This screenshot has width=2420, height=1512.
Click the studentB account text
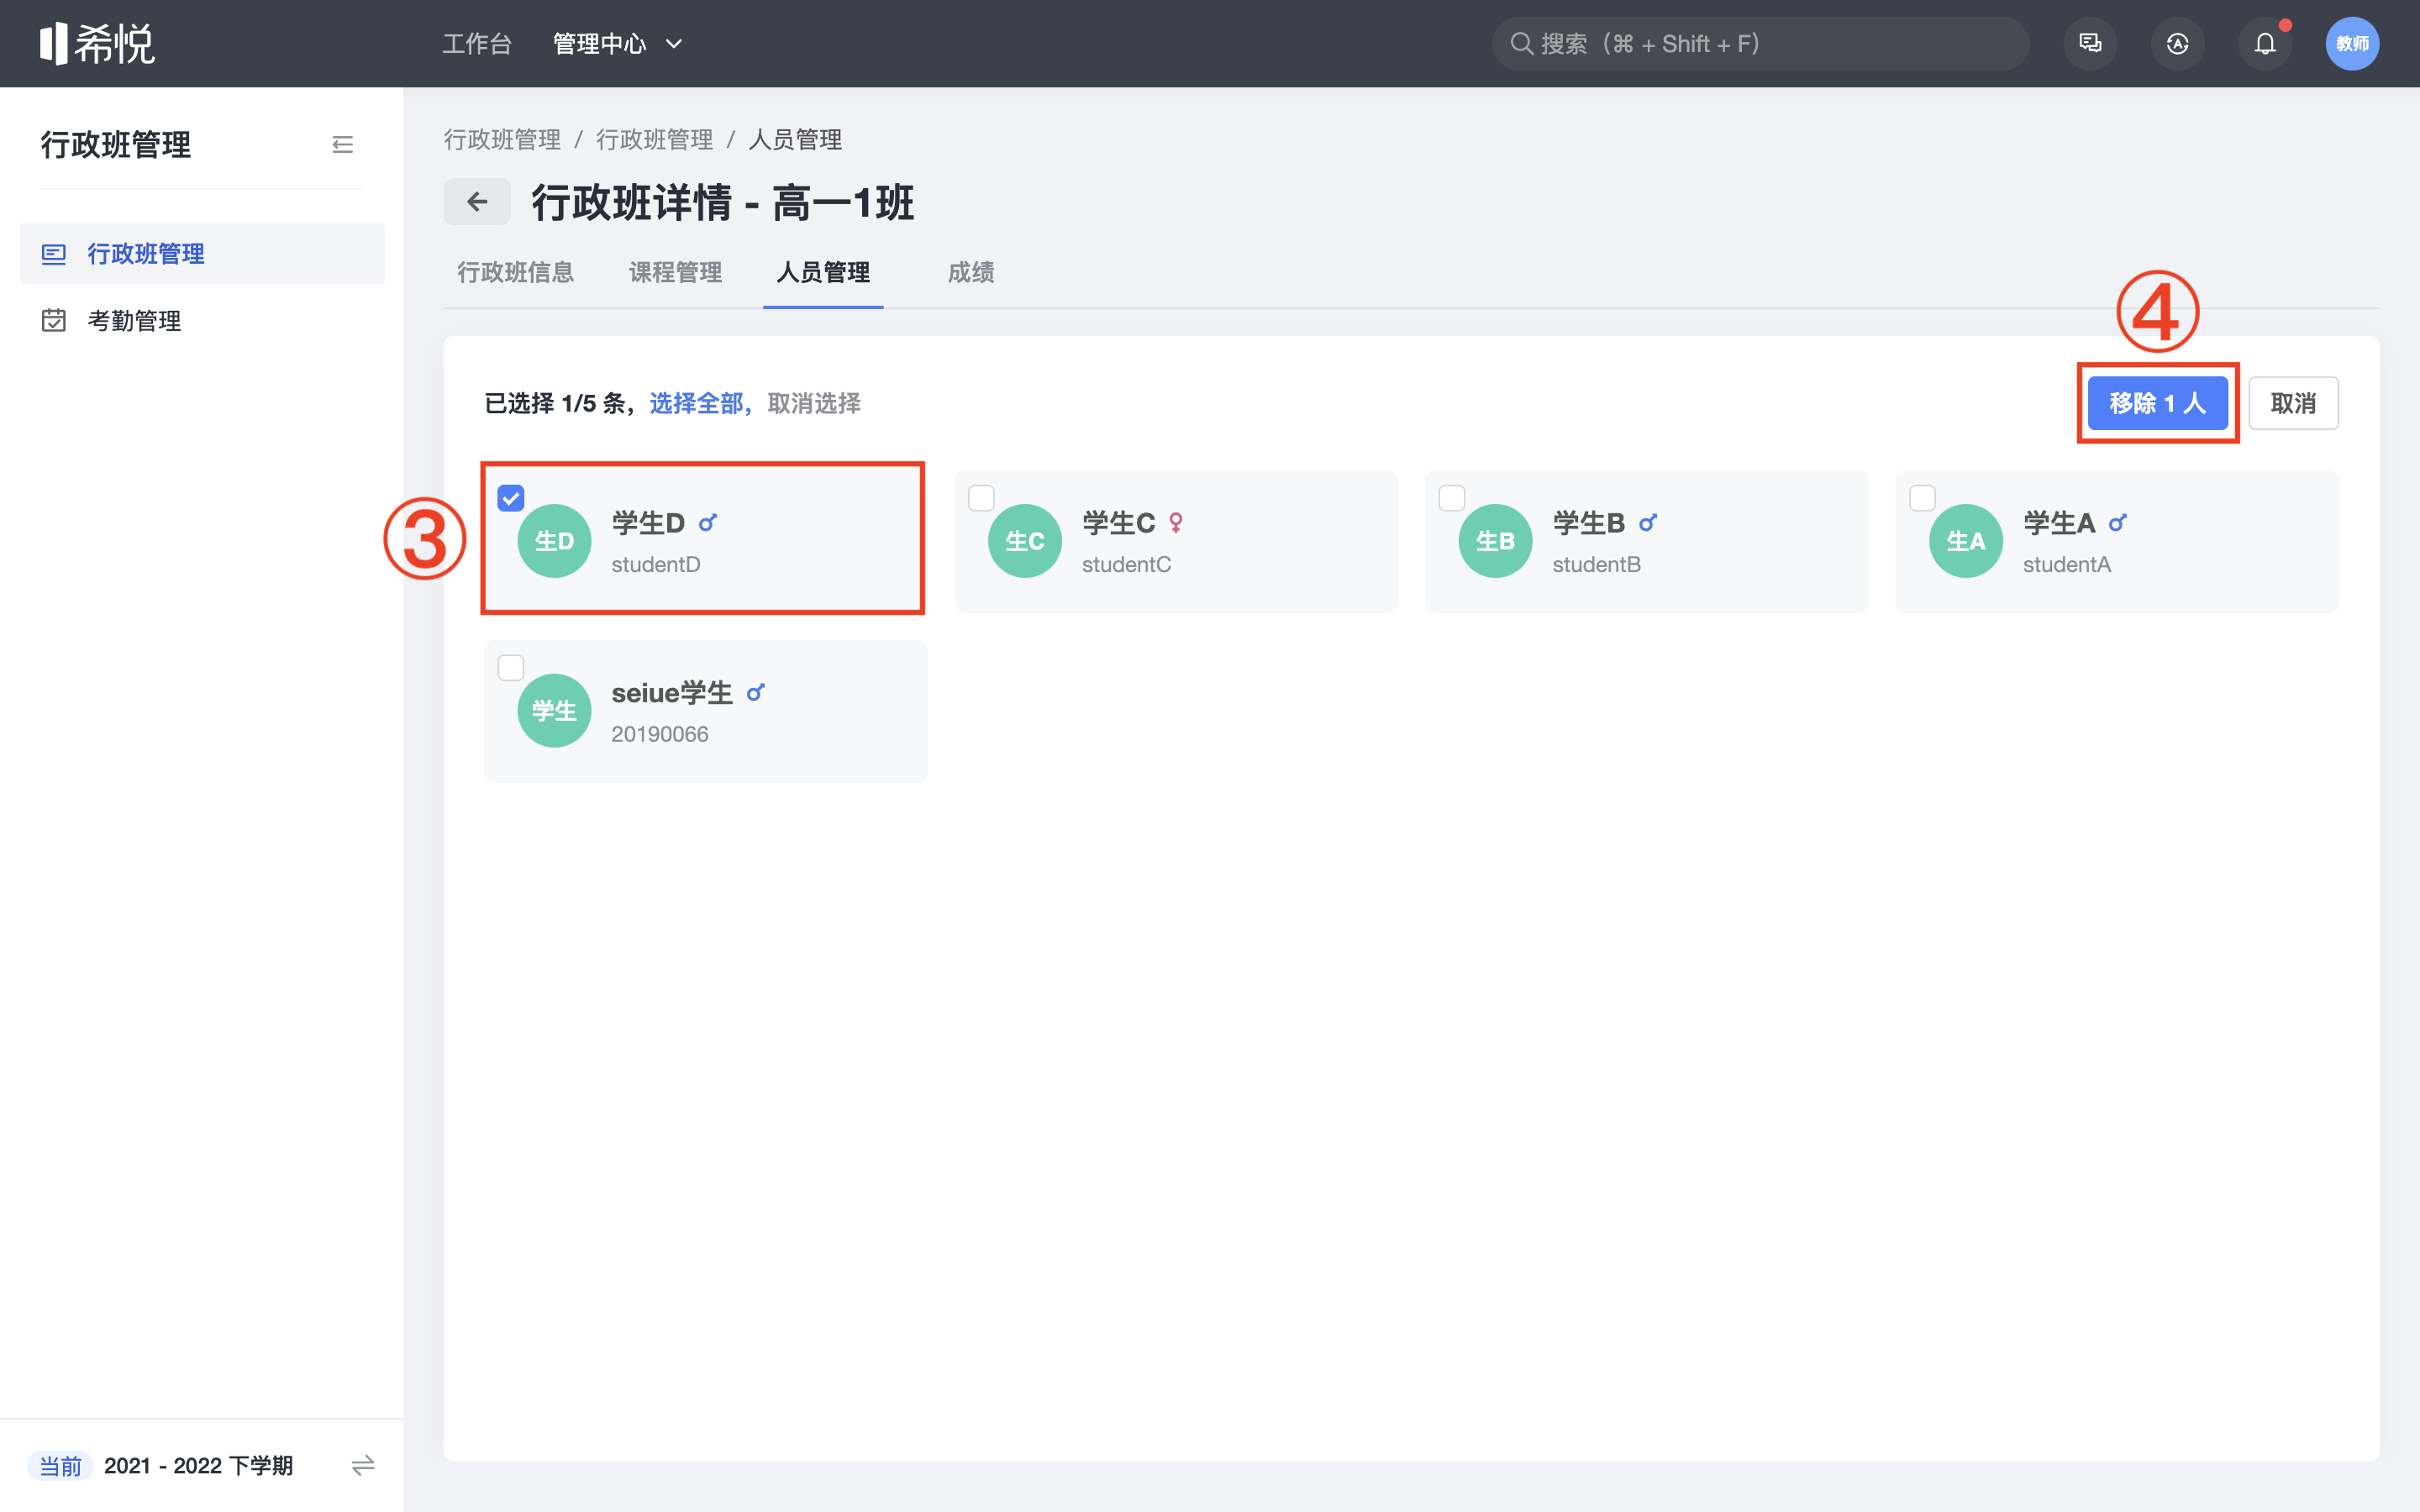1596,564
